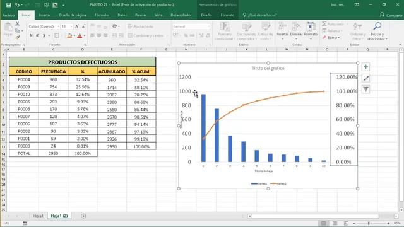The width and height of the screenshot is (404, 227).
Task: Click the Save icon in quick access toolbar
Action: [8, 5]
